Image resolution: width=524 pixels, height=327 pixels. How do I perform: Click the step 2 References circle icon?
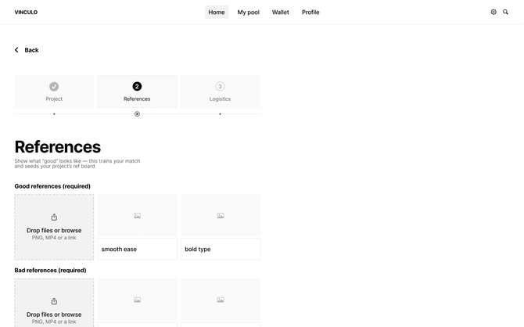(x=137, y=87)
